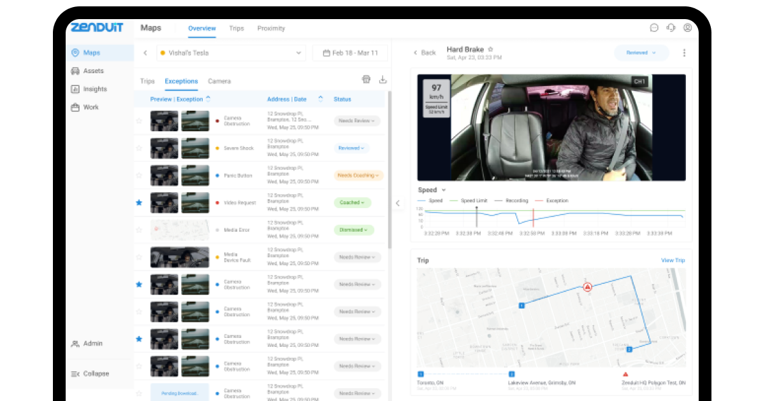Screen dimensions: 765x401
Task: Click the exceptions list vertical scrollbar
Action: click(389, 170)
